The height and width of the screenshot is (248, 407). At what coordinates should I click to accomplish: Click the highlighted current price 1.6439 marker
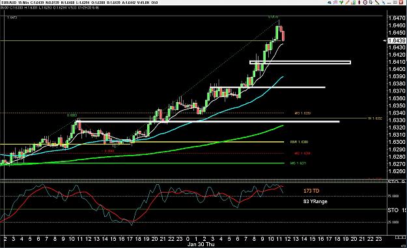pos(396,40)
